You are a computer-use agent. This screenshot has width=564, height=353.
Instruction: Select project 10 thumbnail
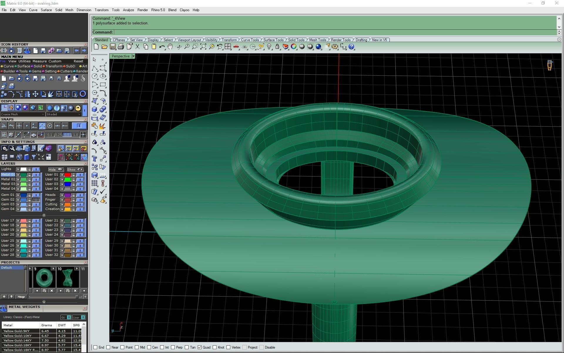(68, 278)
